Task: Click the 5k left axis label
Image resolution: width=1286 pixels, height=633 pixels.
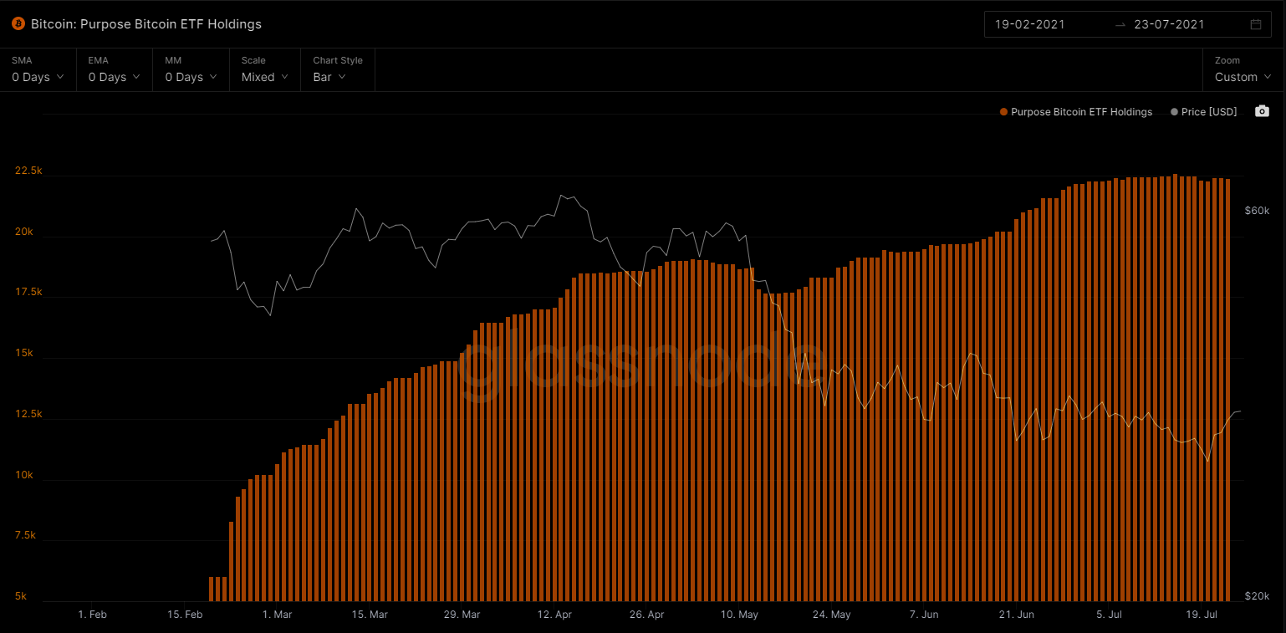Action: [x=20, y=596]
